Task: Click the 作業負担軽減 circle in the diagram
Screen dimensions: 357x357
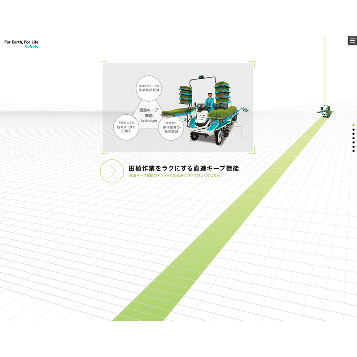Action: (149, 88)
